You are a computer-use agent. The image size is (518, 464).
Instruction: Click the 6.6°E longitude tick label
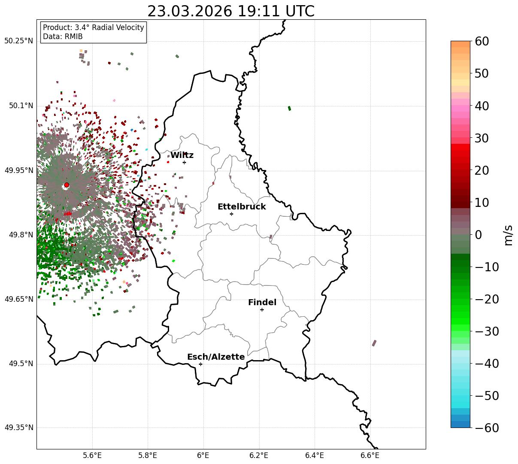point(370,456)
